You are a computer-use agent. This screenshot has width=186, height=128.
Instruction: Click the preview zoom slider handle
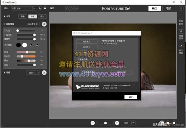[x=105, y=123]
